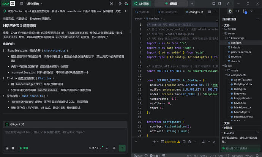Expand the 大纲 outline section
262x157 pixels.
[x=227, y=123]
